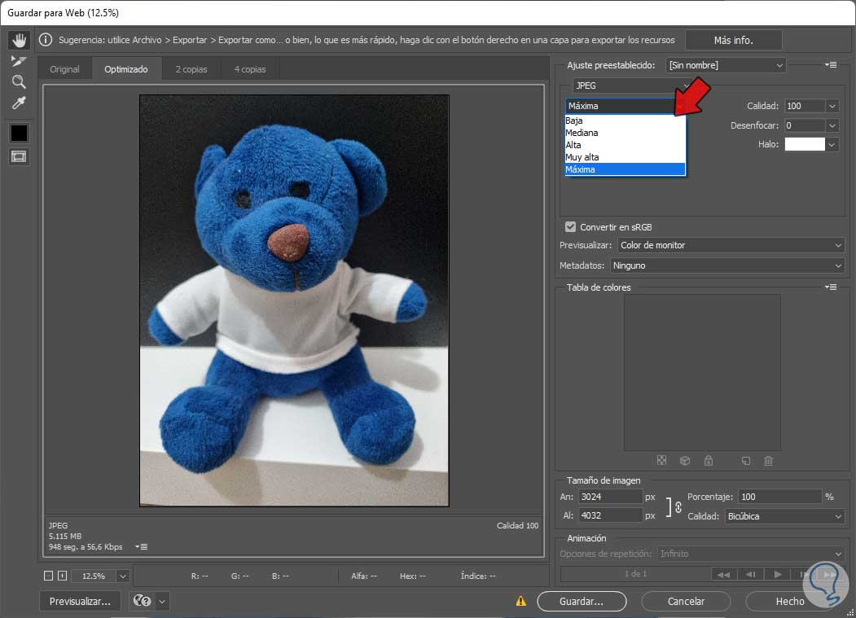Click the previous frame button
The image size is (856, 618).
[x=750, y=574]
